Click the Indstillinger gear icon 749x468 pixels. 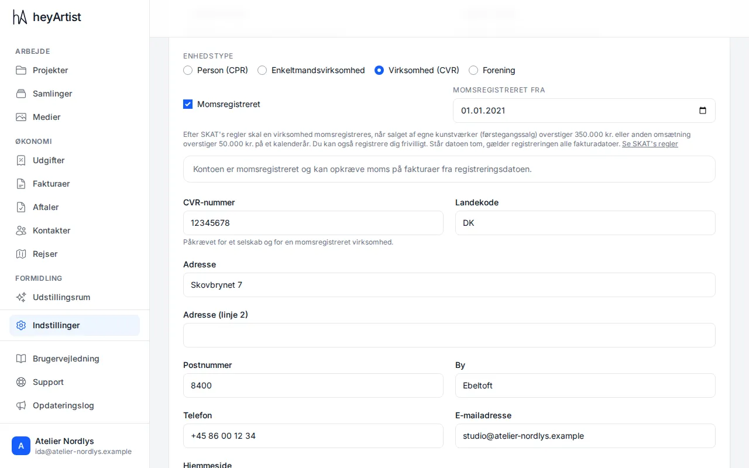(21, 325)
